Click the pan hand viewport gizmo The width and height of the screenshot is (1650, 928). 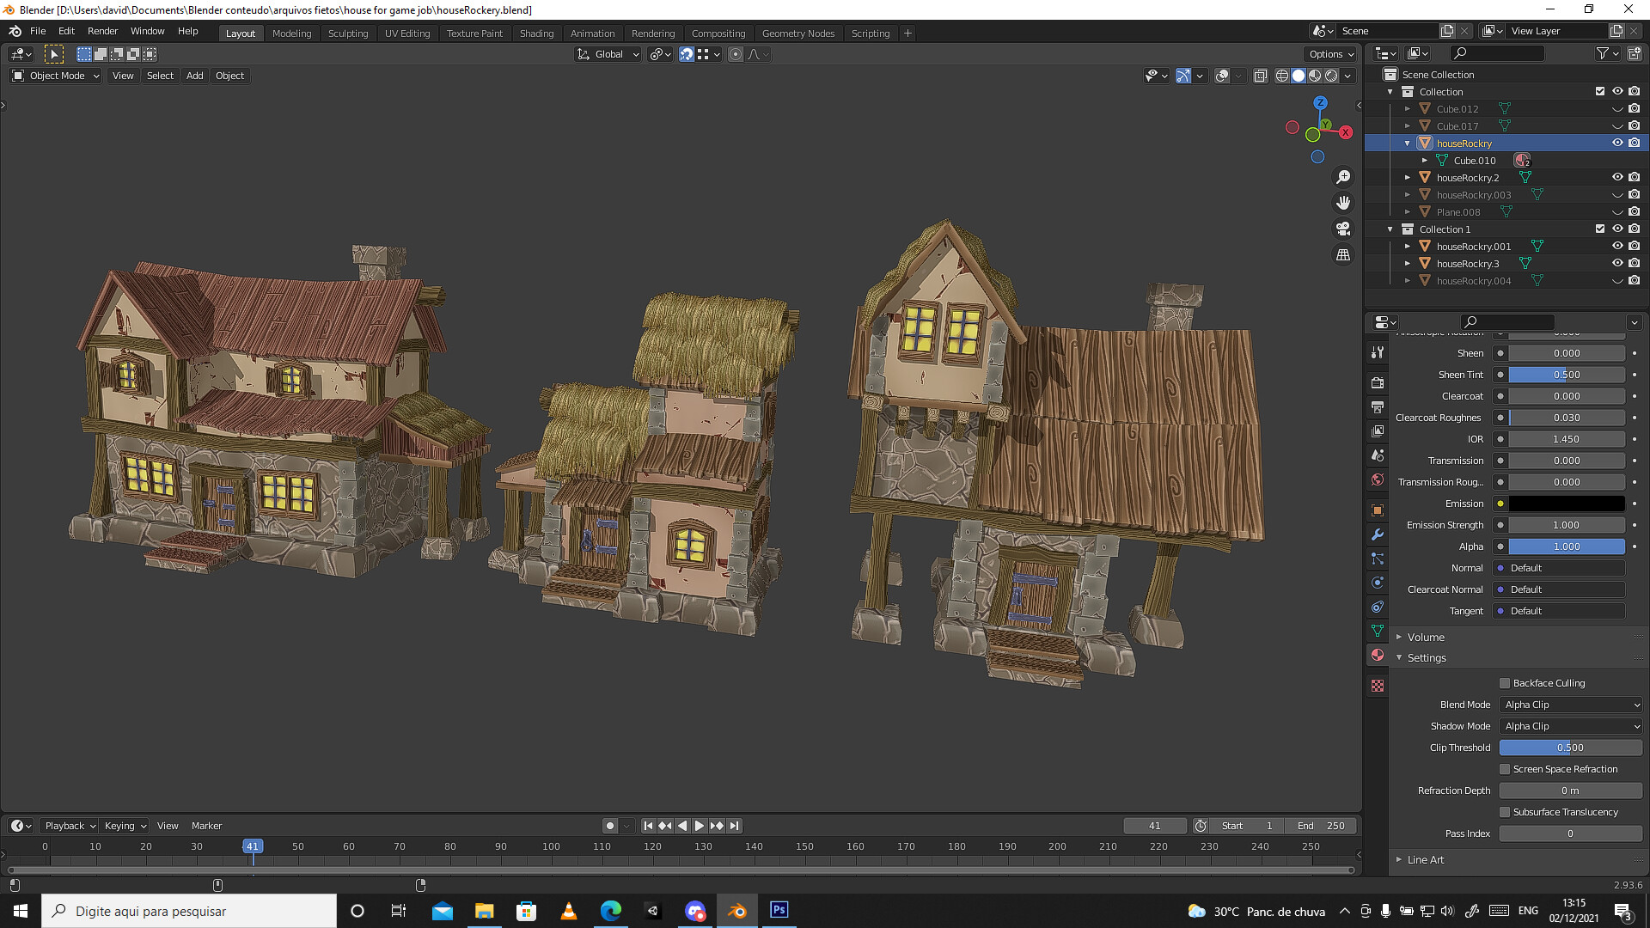[x=1343, y=203]
